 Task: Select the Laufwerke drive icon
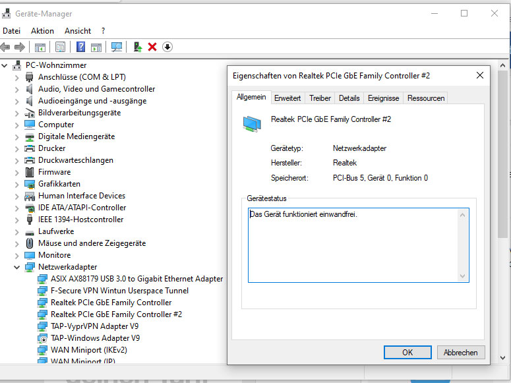click(x=29, y=233)
